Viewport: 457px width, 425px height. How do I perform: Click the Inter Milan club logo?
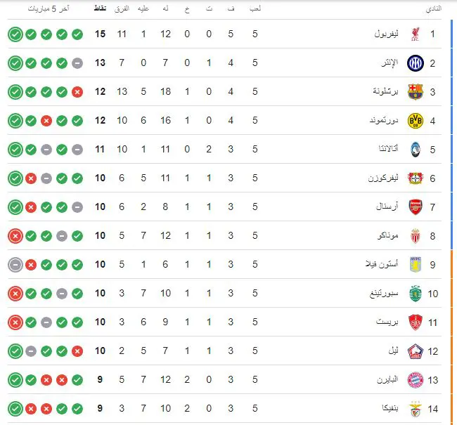coord(416,63)
